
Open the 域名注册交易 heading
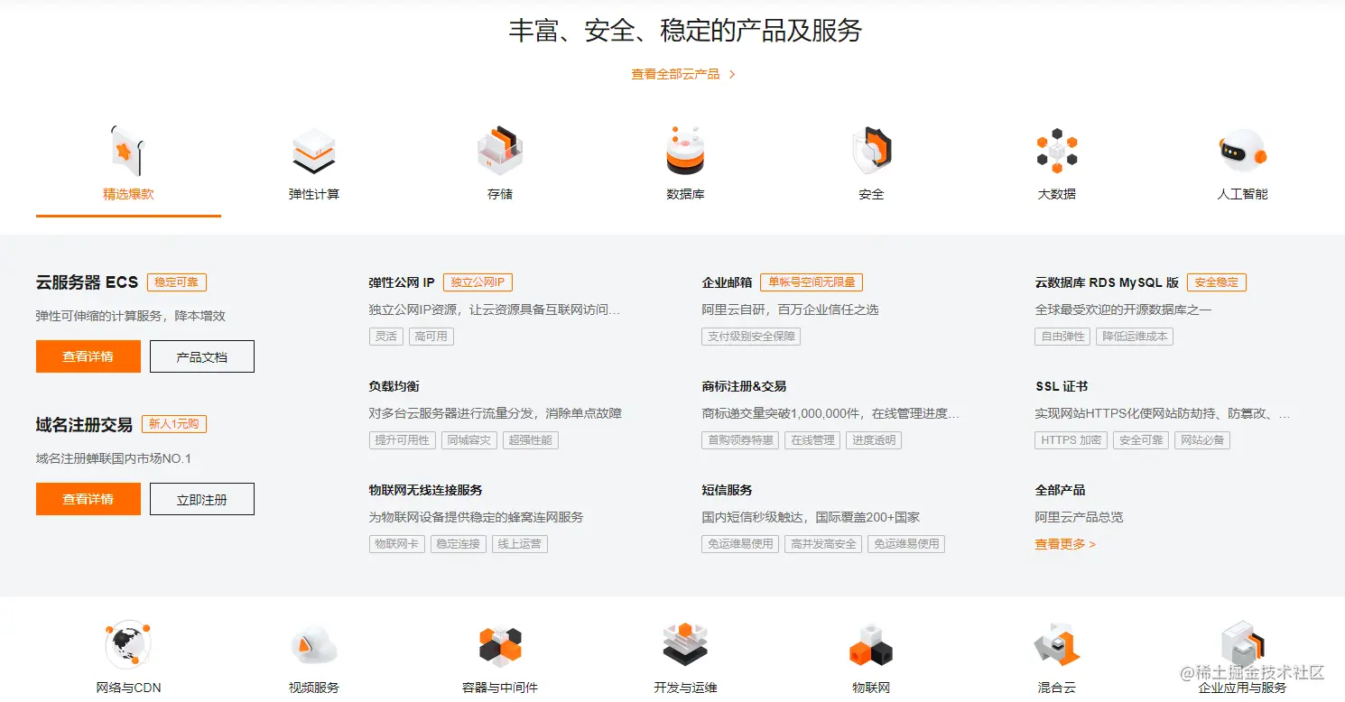click(84, 424)
